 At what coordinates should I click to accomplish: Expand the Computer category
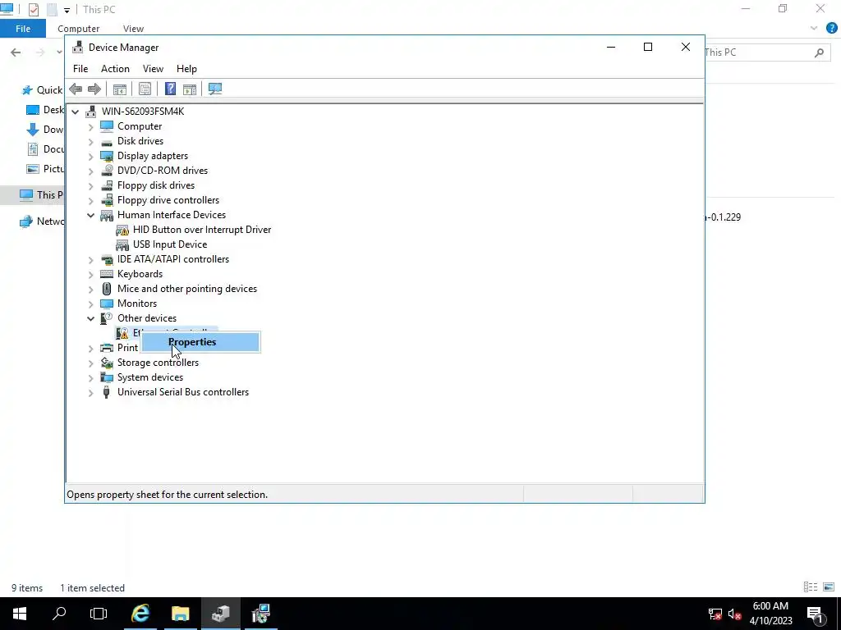(x=90, y=126)
